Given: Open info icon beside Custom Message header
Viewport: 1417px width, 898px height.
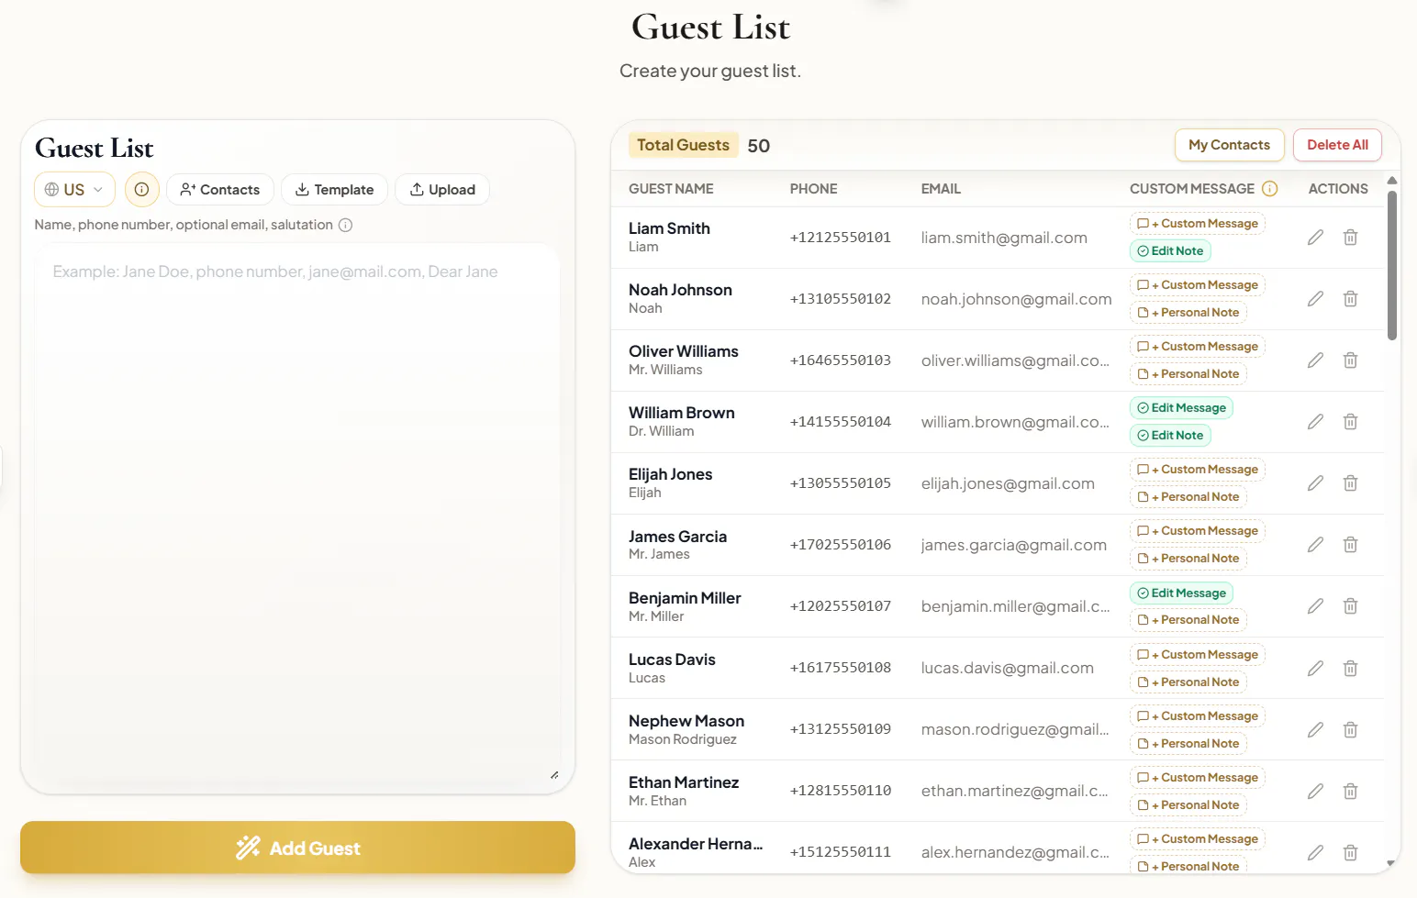Looking at the screenshot, I should (1270, 188).
